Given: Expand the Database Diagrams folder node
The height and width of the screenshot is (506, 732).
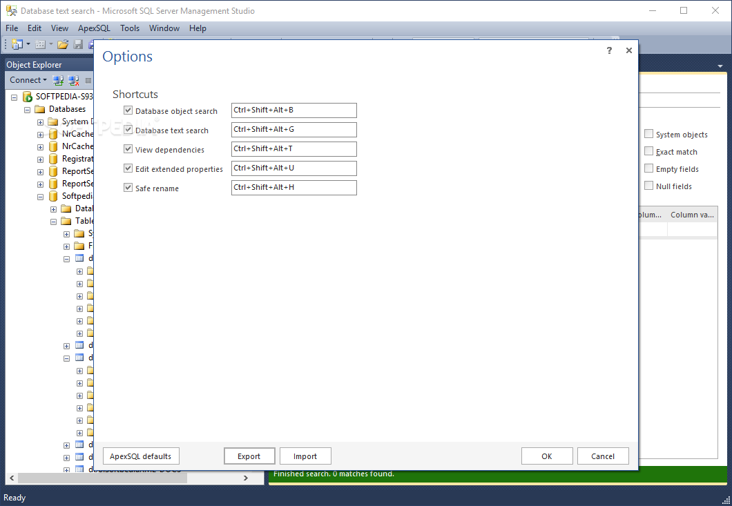Looking at the screenshot, I should click(x=53, y=209).
